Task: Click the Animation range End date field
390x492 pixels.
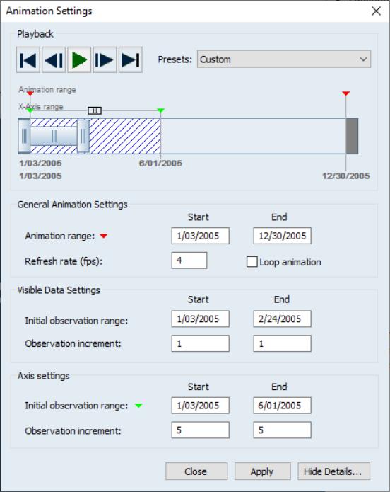Action: pos(282,236)
